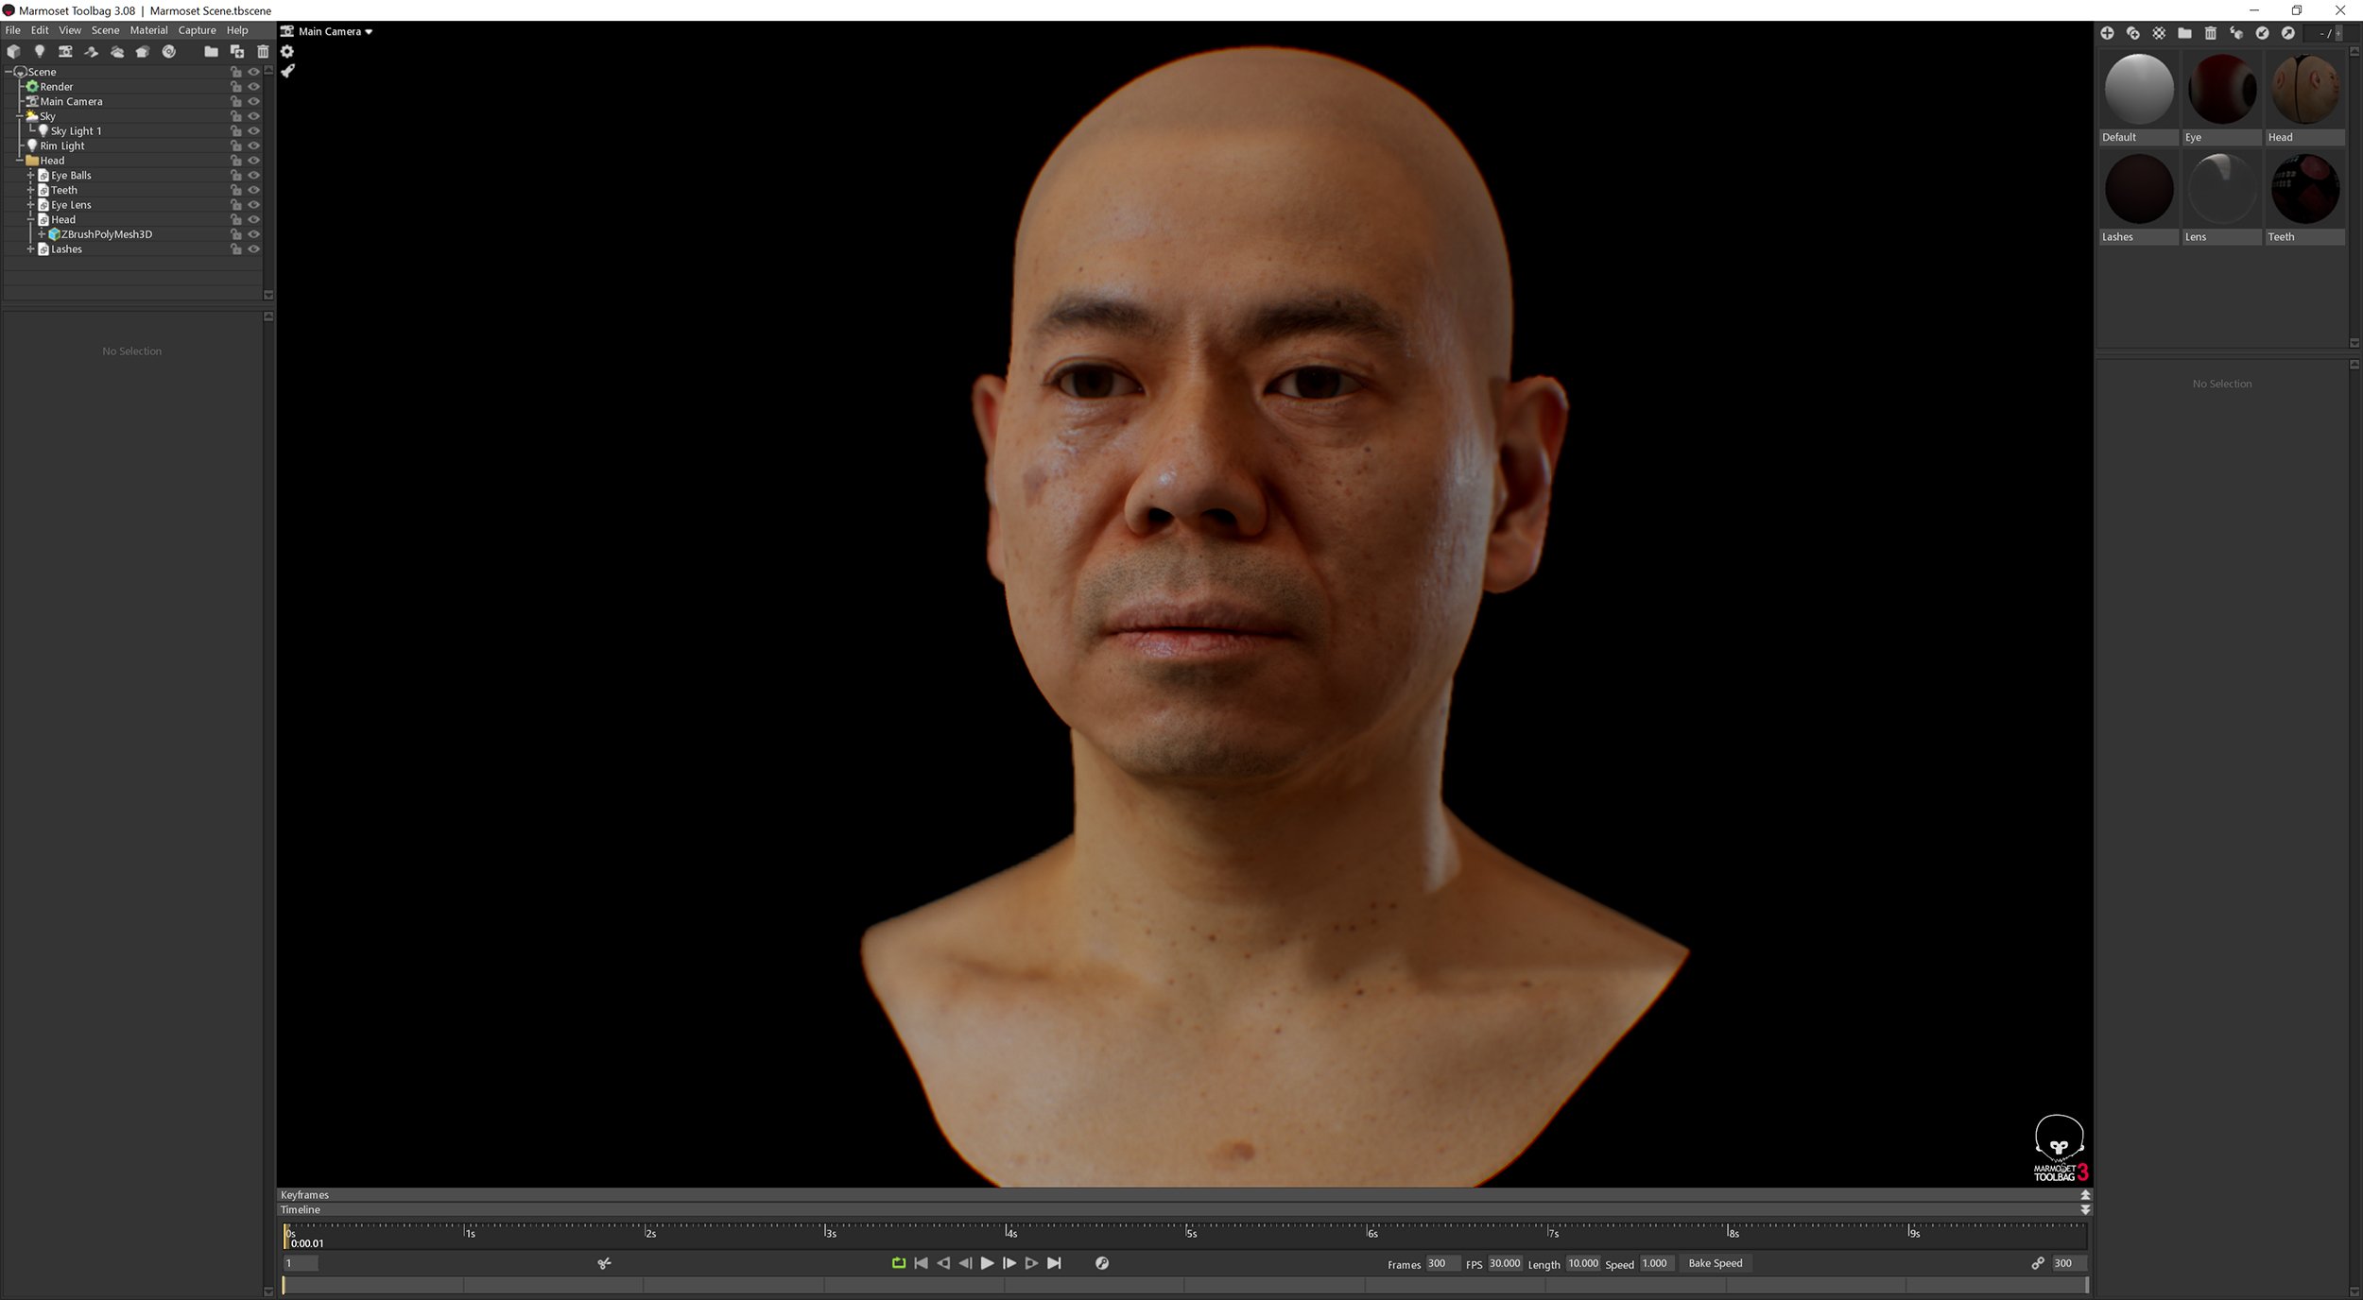Click the Add Mesh cube icon

coord(13,52)
